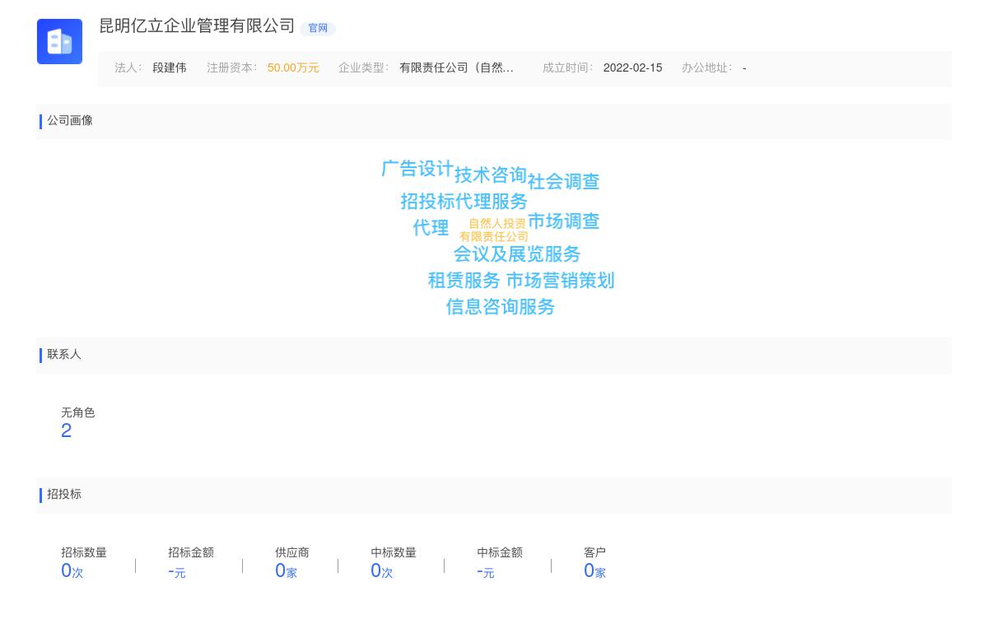The image size is (988, 619).
Task: Click 中标数量 value 0次
Action: (382, 571)
